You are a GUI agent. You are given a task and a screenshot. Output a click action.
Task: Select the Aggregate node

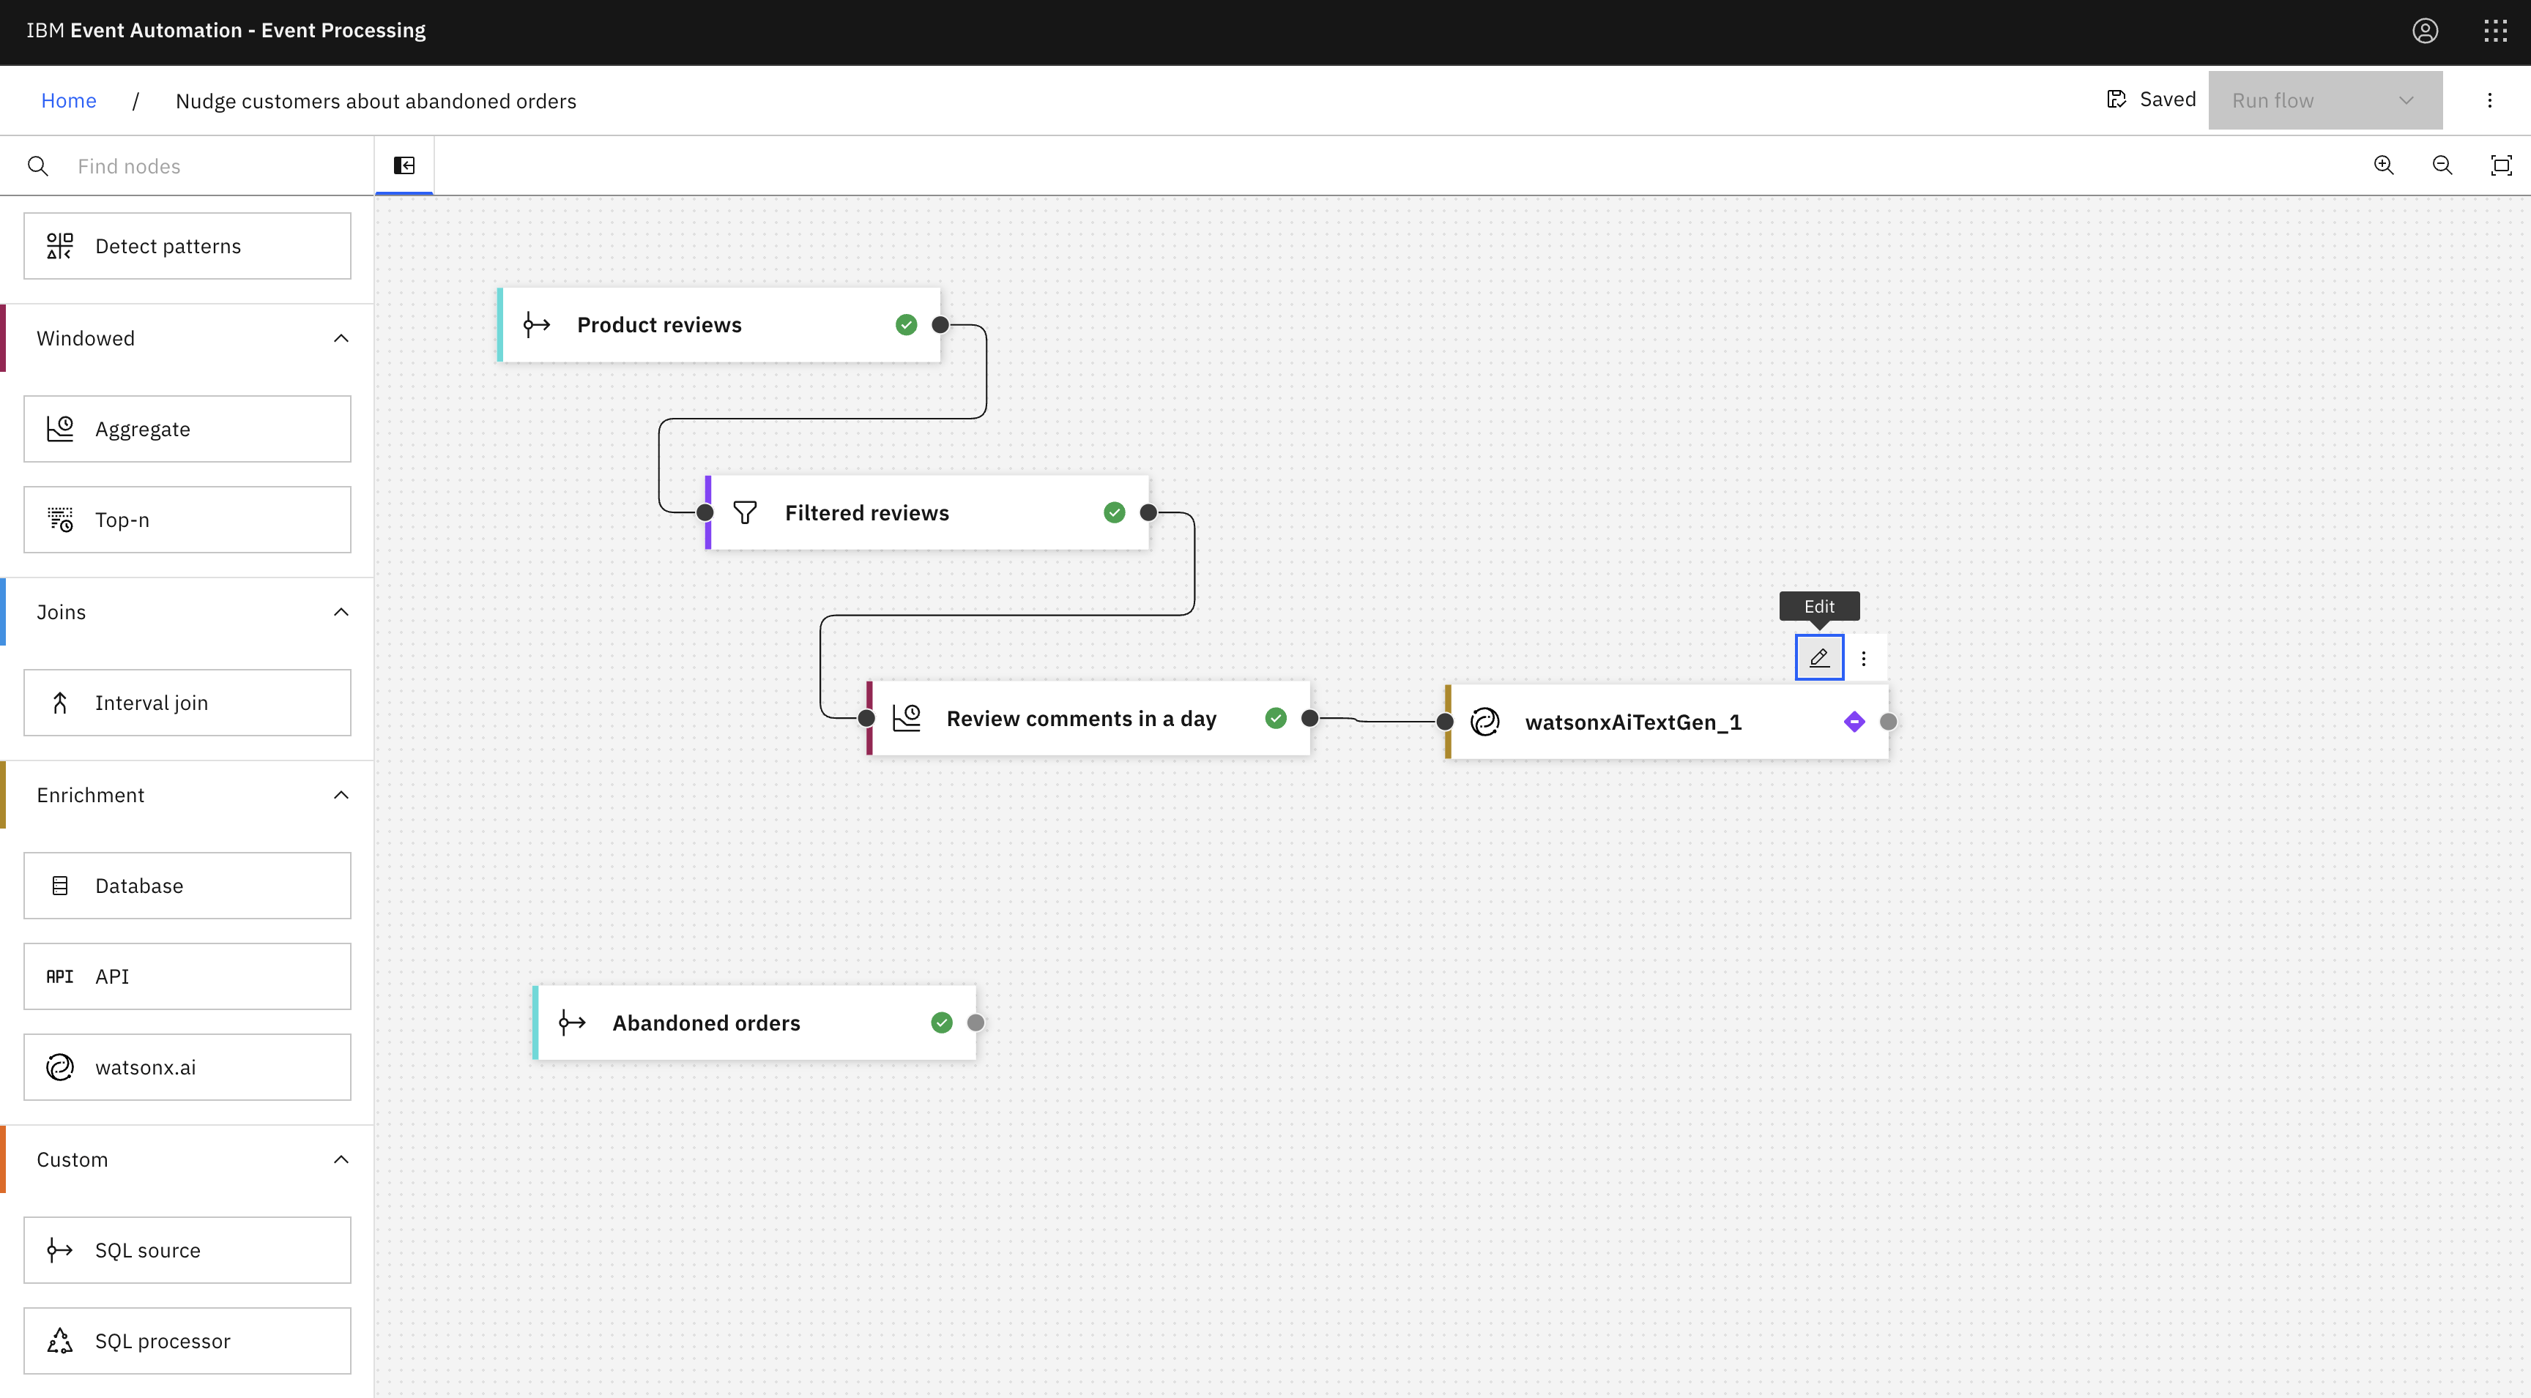click(x=187, y=429)
